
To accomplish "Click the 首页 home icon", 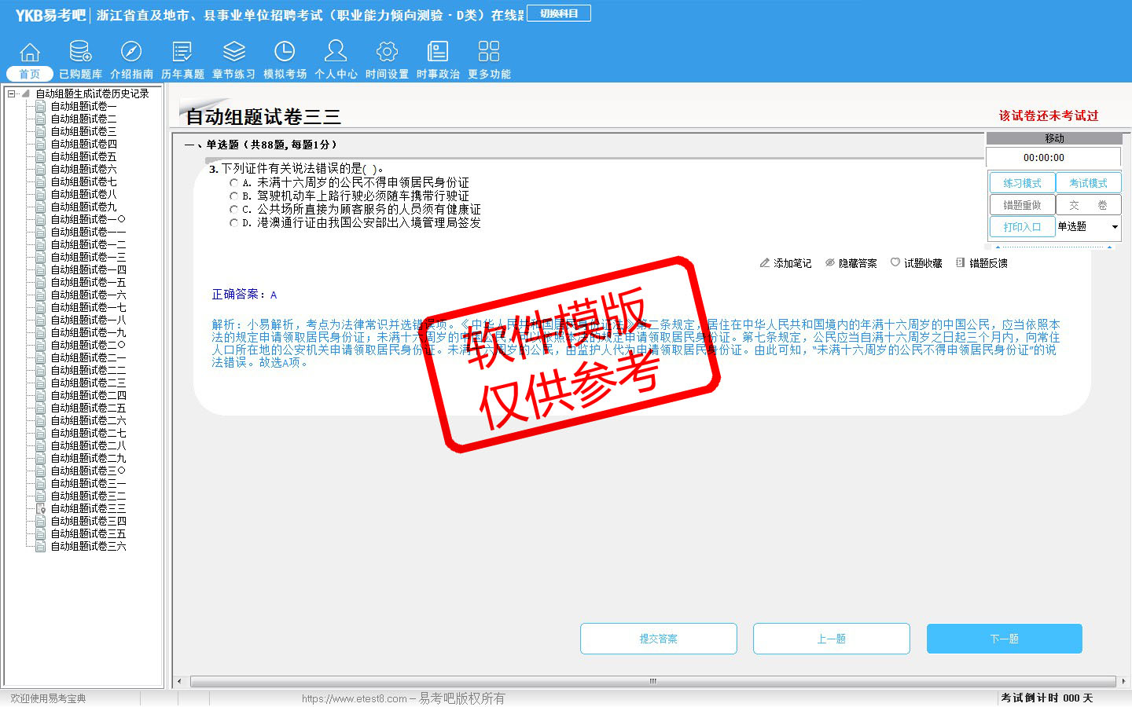I will (30, 53).
